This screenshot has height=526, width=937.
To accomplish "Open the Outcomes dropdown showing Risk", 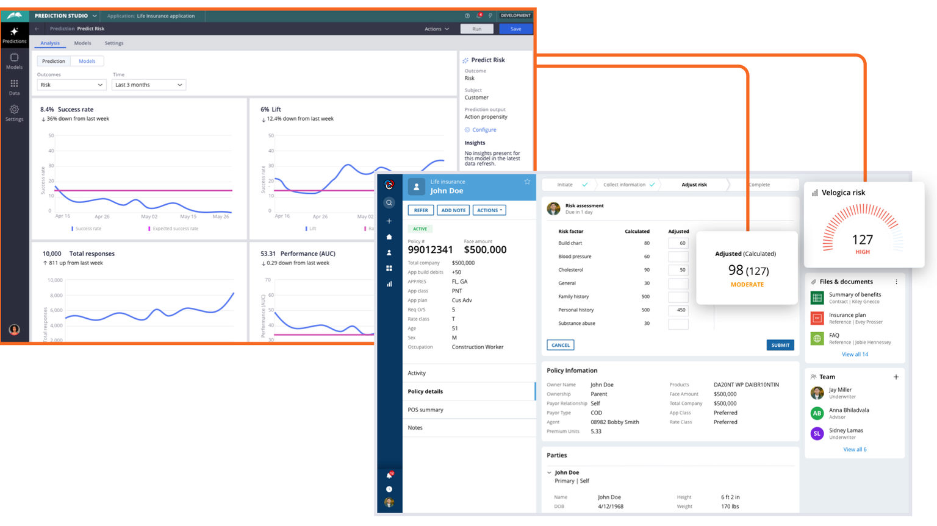I will [x=71, y=85].
